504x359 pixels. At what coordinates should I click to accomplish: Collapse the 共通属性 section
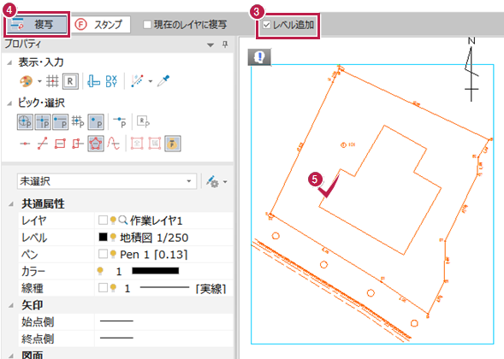click(x=11, y=204)
